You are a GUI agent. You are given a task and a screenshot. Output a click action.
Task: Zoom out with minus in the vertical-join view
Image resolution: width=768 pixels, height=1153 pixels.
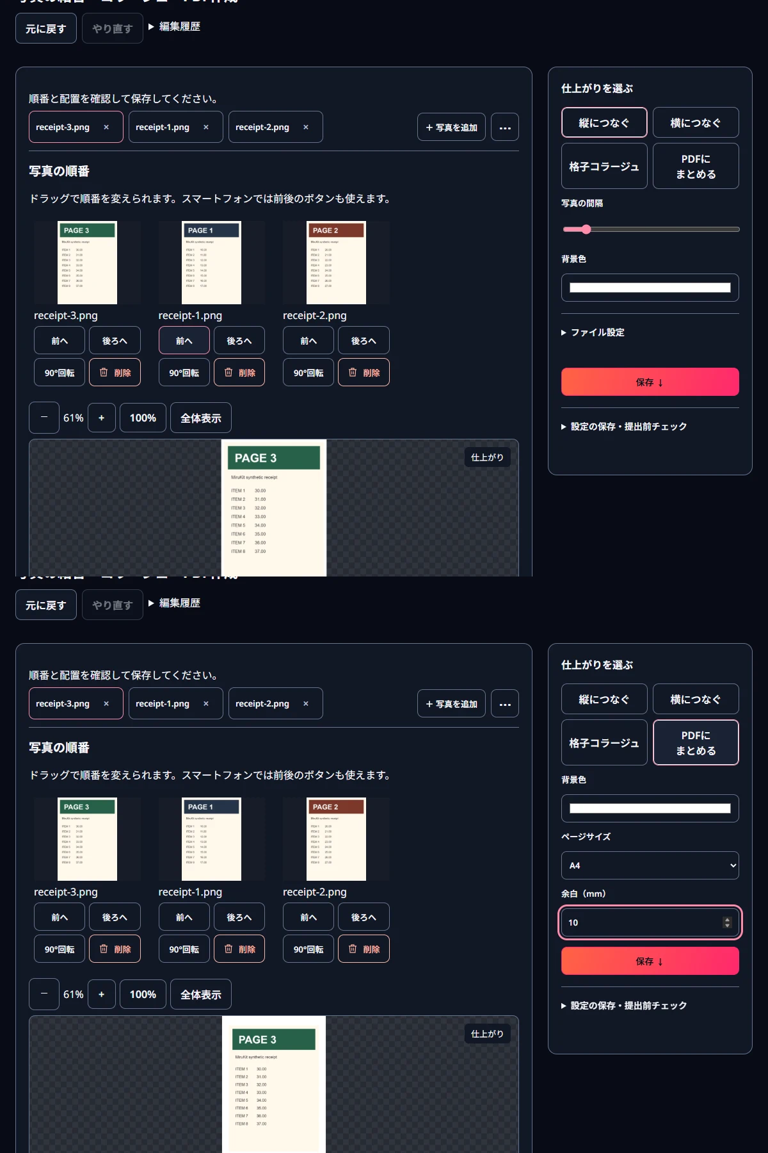tap(44, 418)
